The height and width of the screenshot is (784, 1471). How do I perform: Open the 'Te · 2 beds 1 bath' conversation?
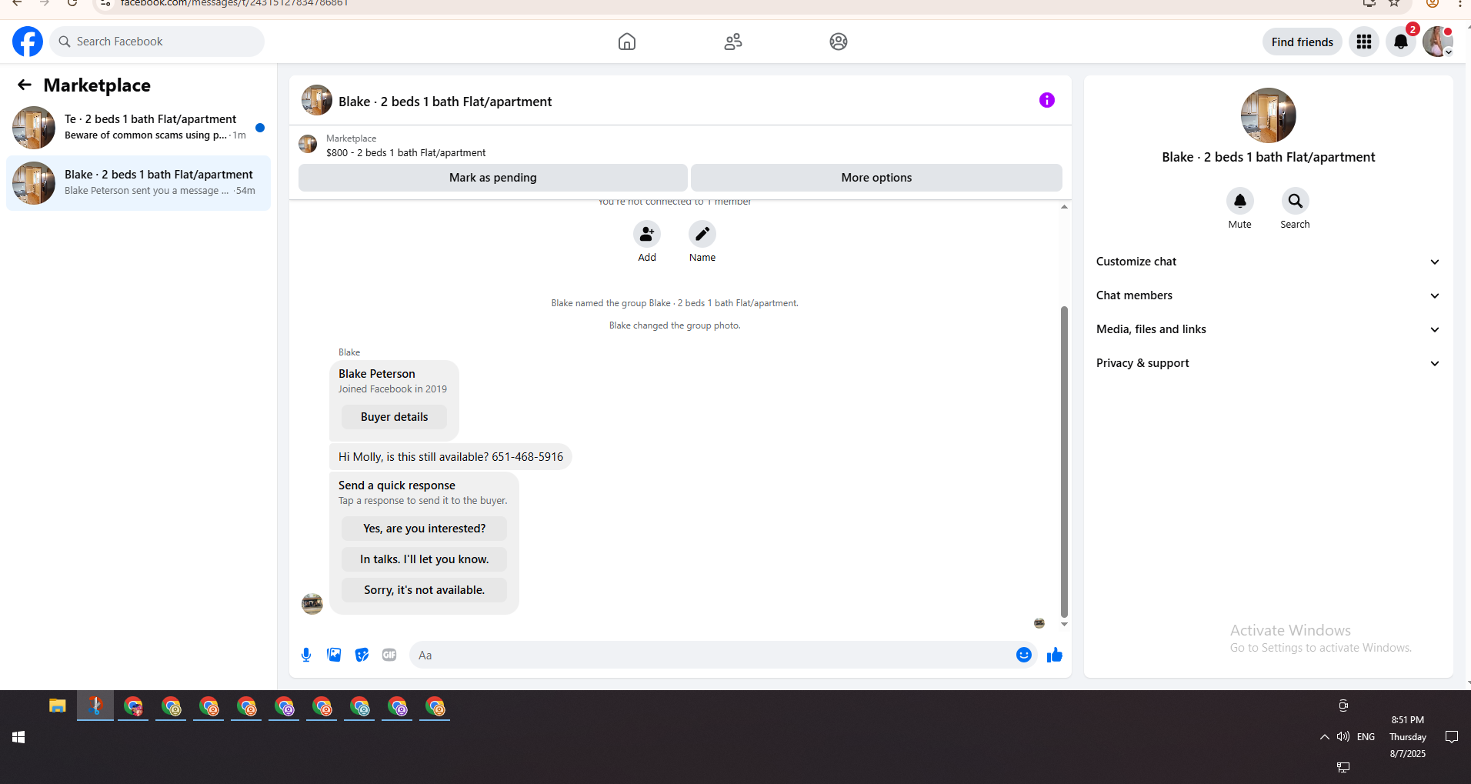click(138, 127)
